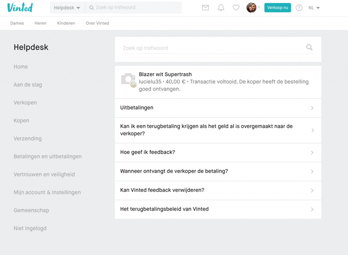Open Vertrouwen en veiligheid section

tap(44, 174)
